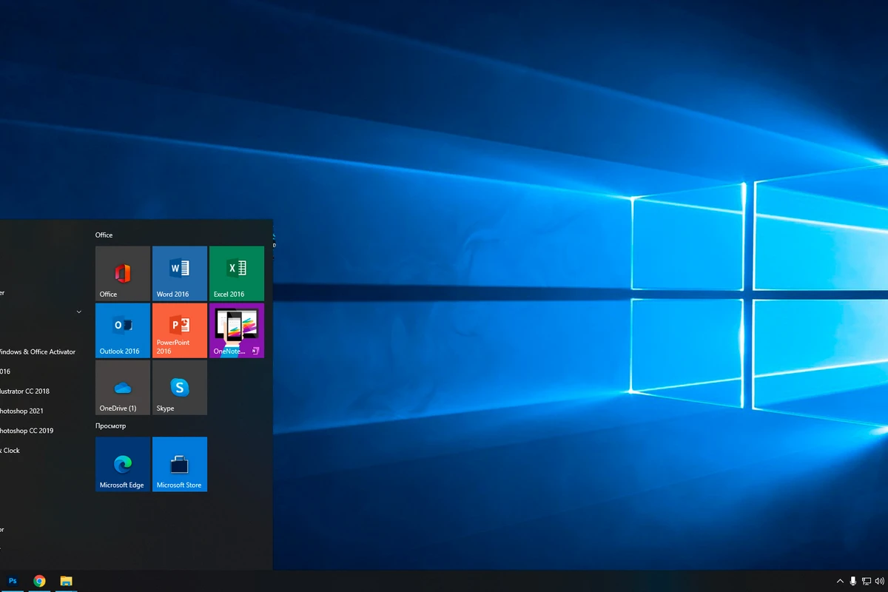Viewport: 888px width, 592px height.
Task: Click the microphone icon in system tray
Action: (x=853, y=582)
